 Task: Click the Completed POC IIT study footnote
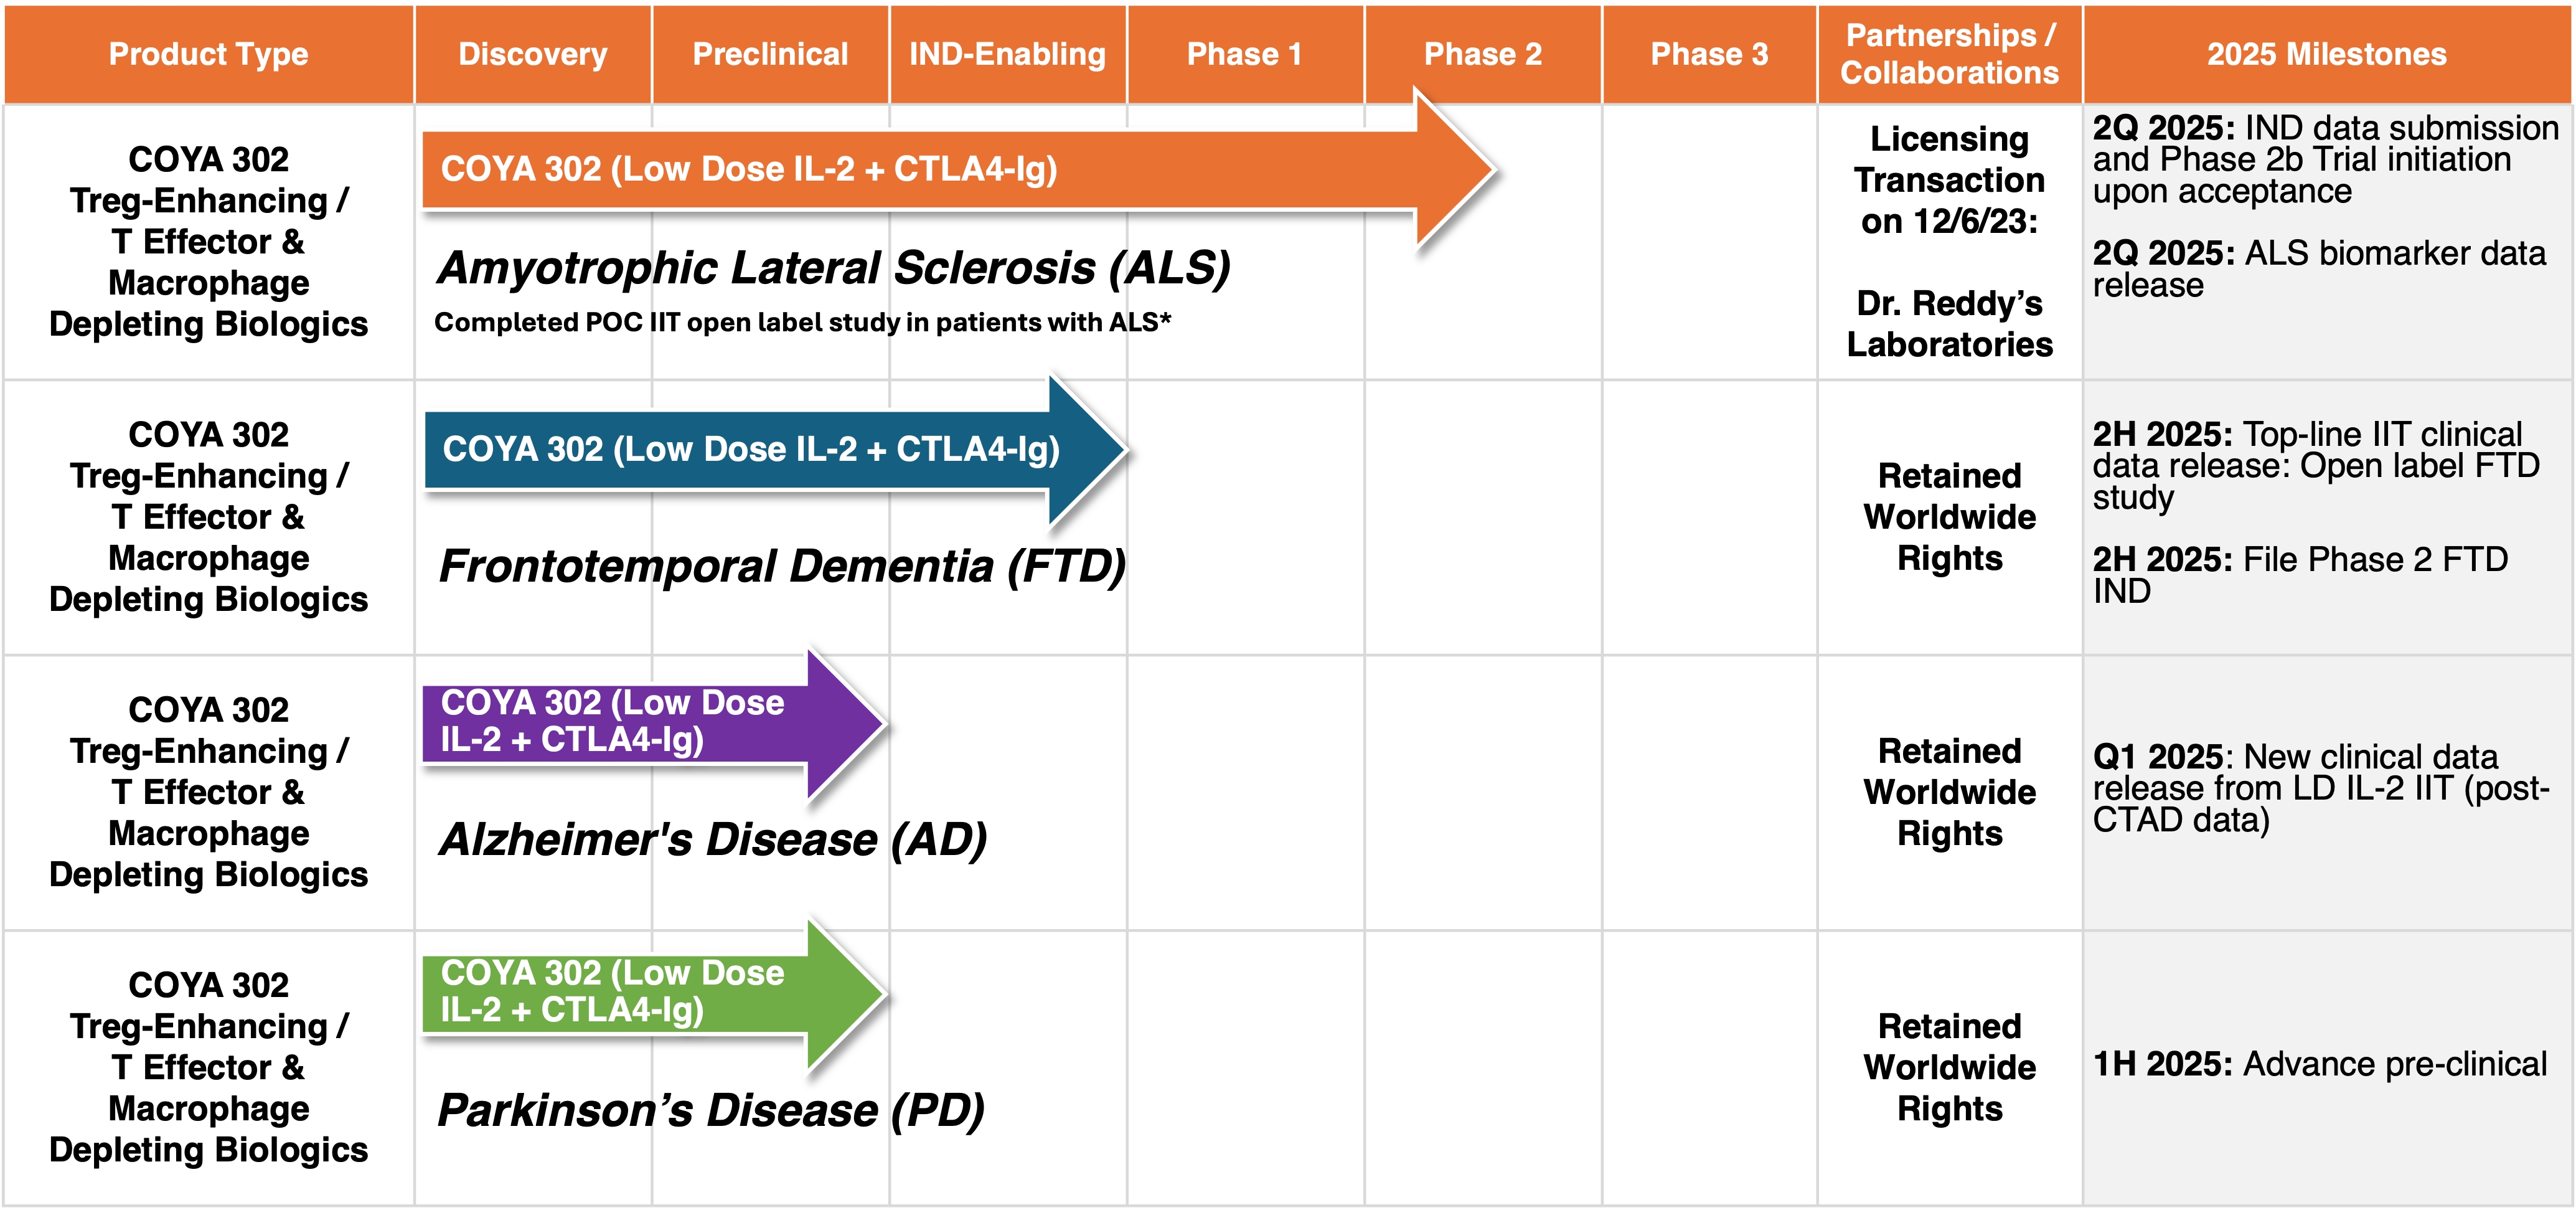click(802, 322)
